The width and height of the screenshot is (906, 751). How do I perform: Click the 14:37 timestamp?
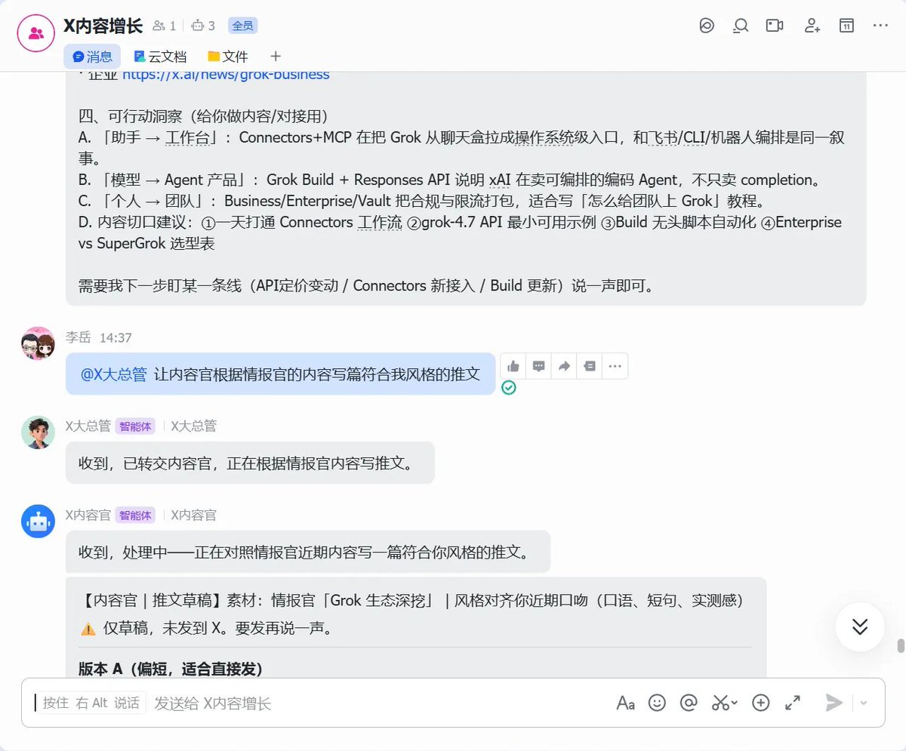[x=116, y=337]
